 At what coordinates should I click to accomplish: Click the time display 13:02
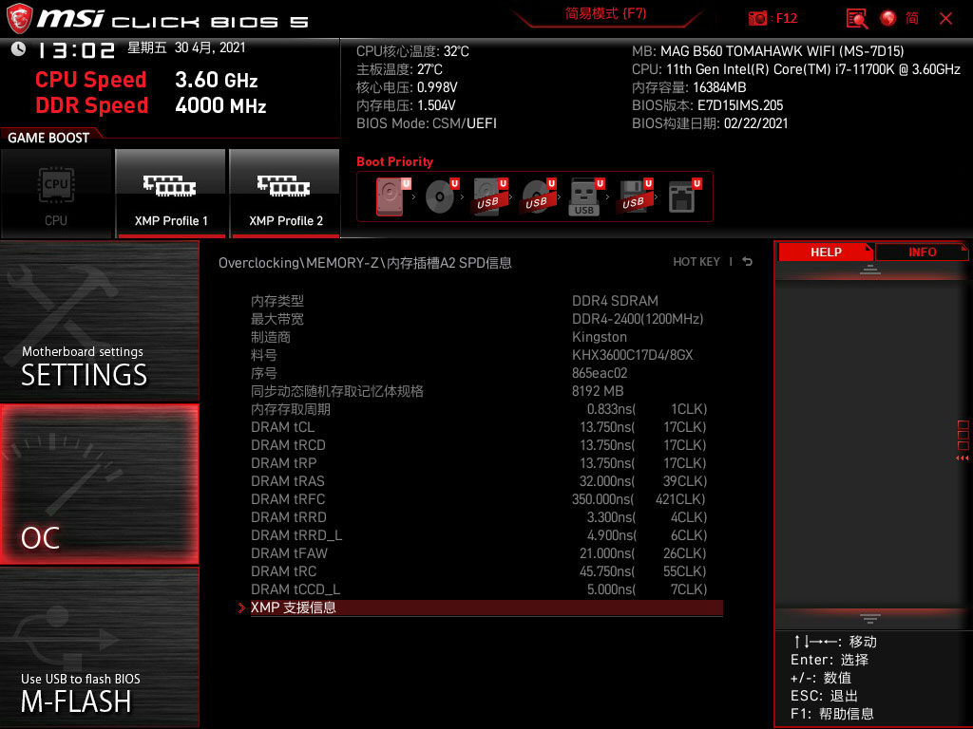point(76,50)
